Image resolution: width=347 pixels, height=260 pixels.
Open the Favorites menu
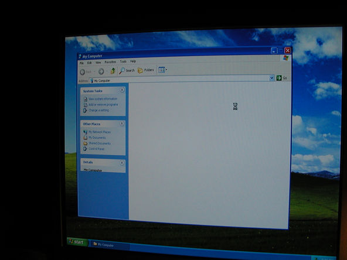(x=110, y=62)
